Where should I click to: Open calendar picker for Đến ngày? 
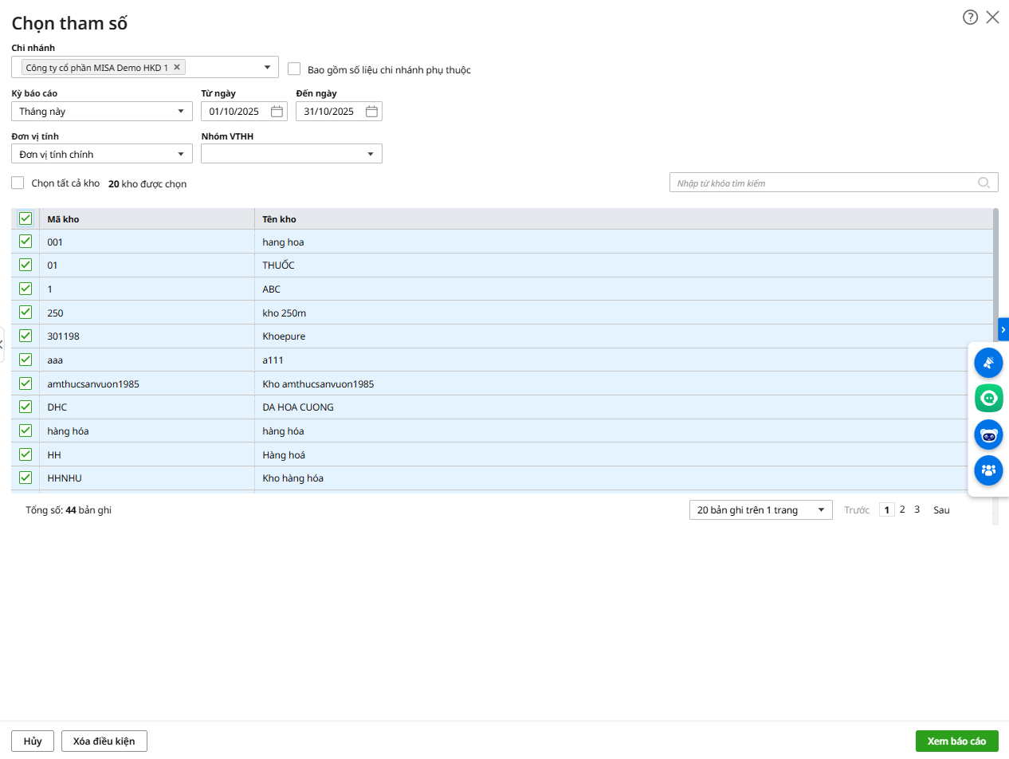371,112
